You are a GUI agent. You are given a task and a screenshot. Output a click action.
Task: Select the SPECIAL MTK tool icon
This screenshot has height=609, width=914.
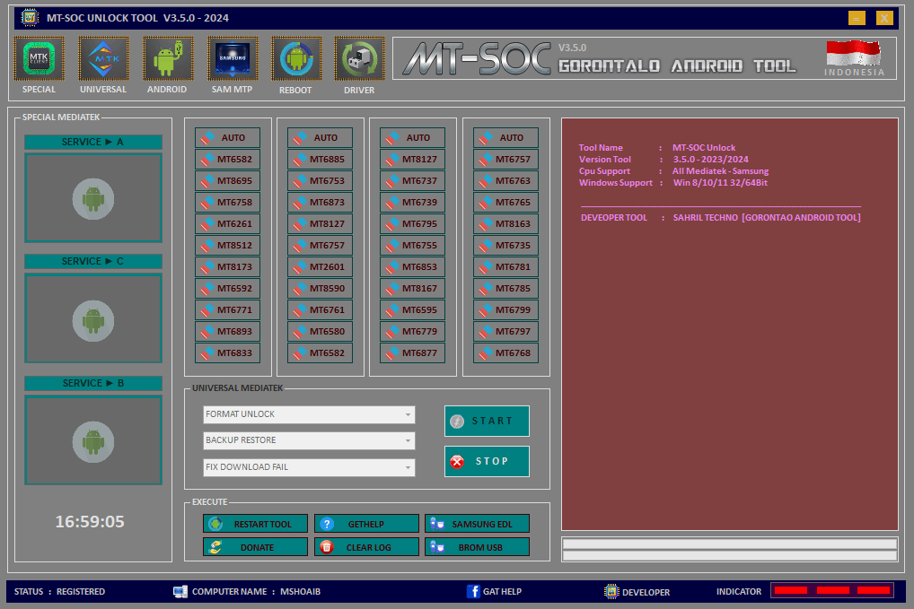[x=39, y=56]
